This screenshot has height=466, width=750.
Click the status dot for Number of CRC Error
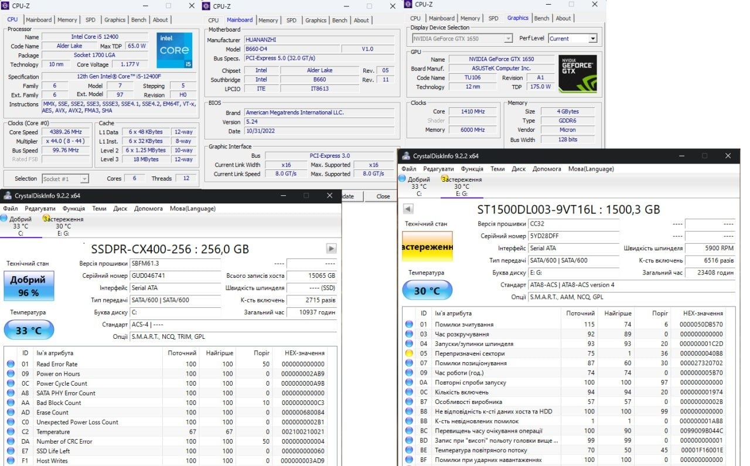point(11,441)
